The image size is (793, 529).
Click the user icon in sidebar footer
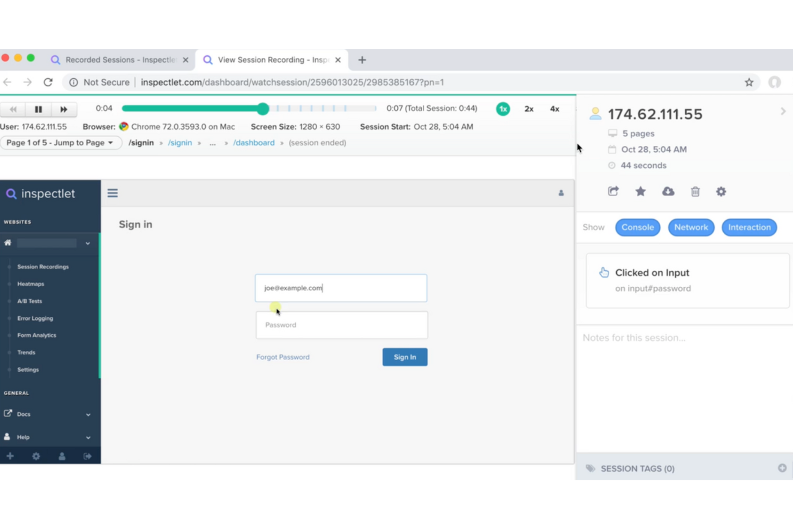tap(62, 456)
